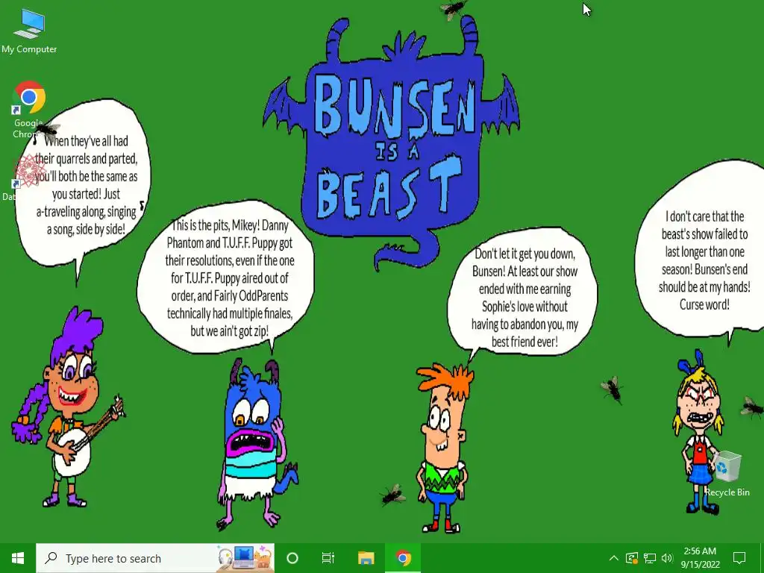The height and width of the screenshot is (573, 764).
Task: Switch to Chrome on the taskbar
Action: [403, 558]
